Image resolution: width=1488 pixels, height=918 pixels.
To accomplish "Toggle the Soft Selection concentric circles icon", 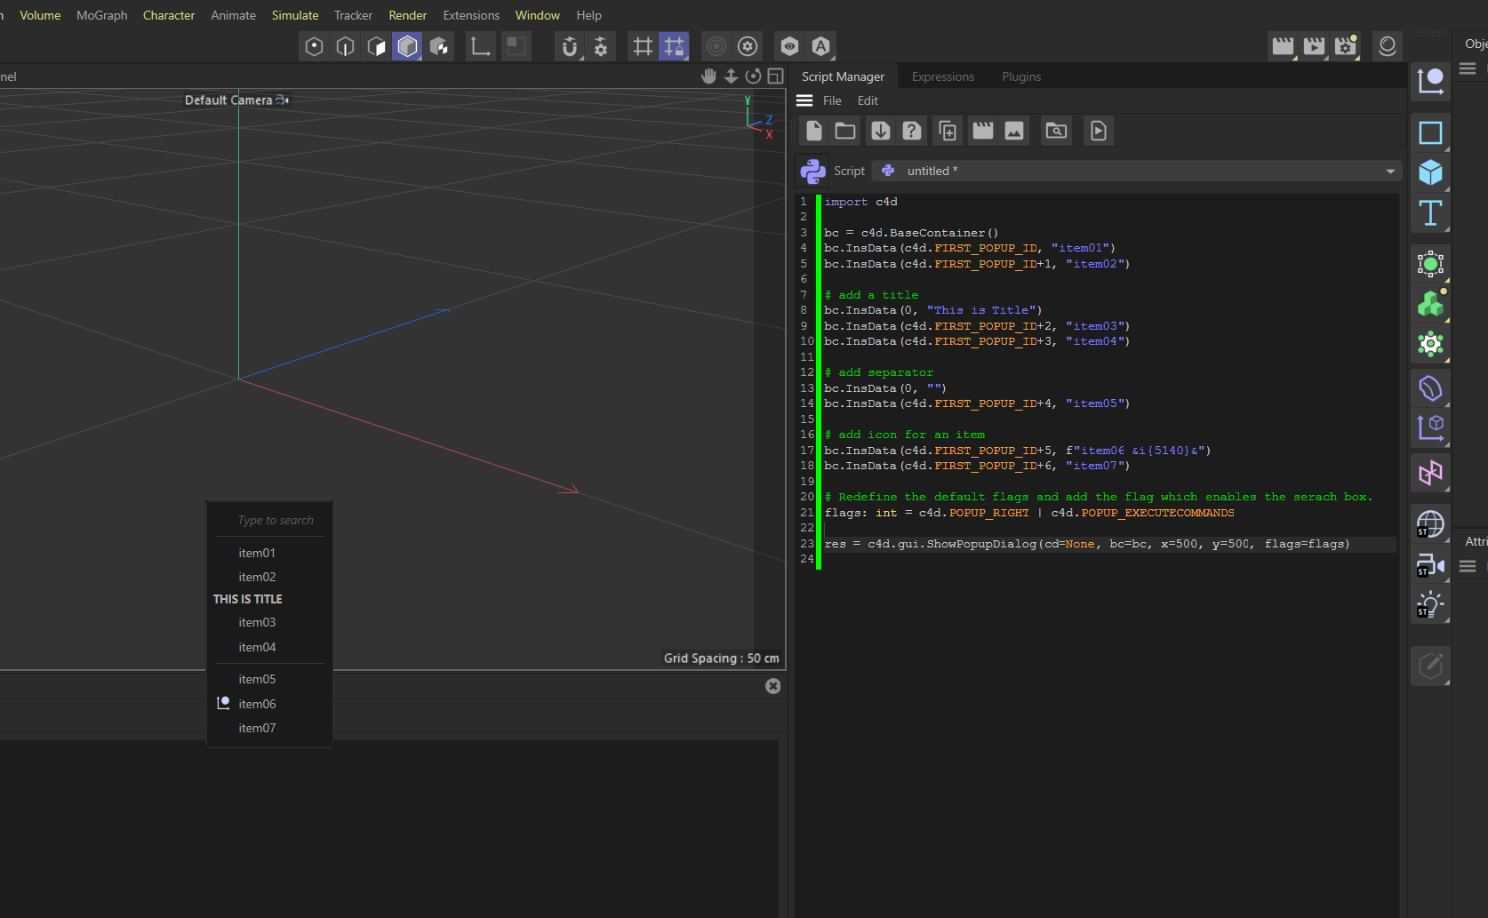I will 716,46.
